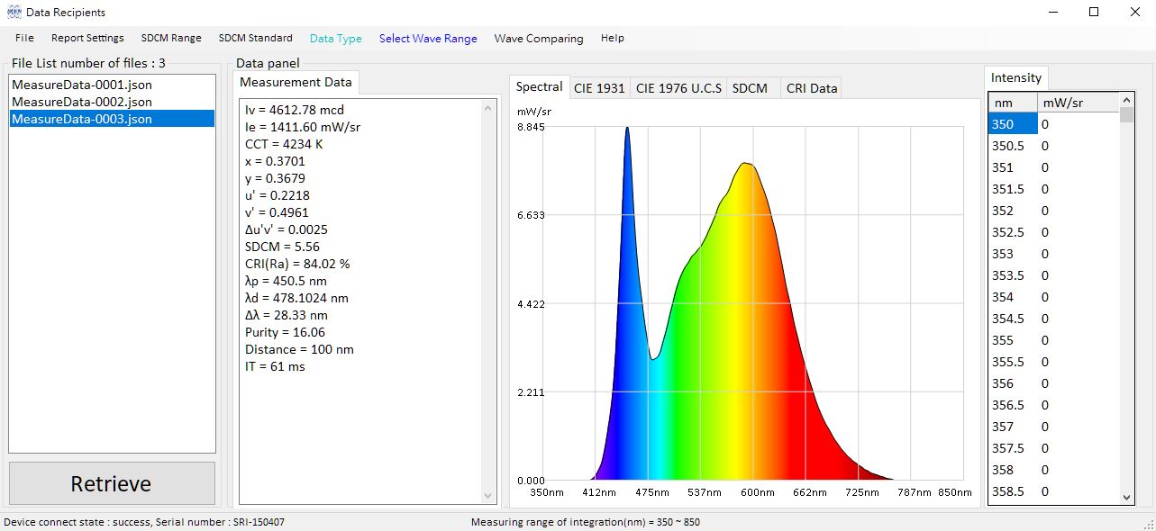This screenshot has height=531, width=1156.
Task: Click the Data Recipients app icon
Action: click(x=14, y=13)
